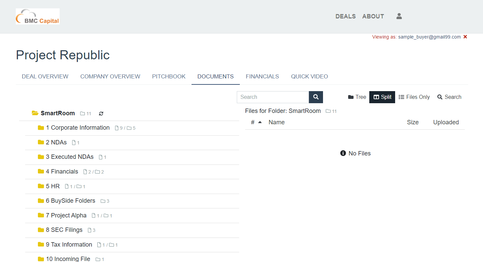Select the 9 Tax Information folder

tap(69, 245)
